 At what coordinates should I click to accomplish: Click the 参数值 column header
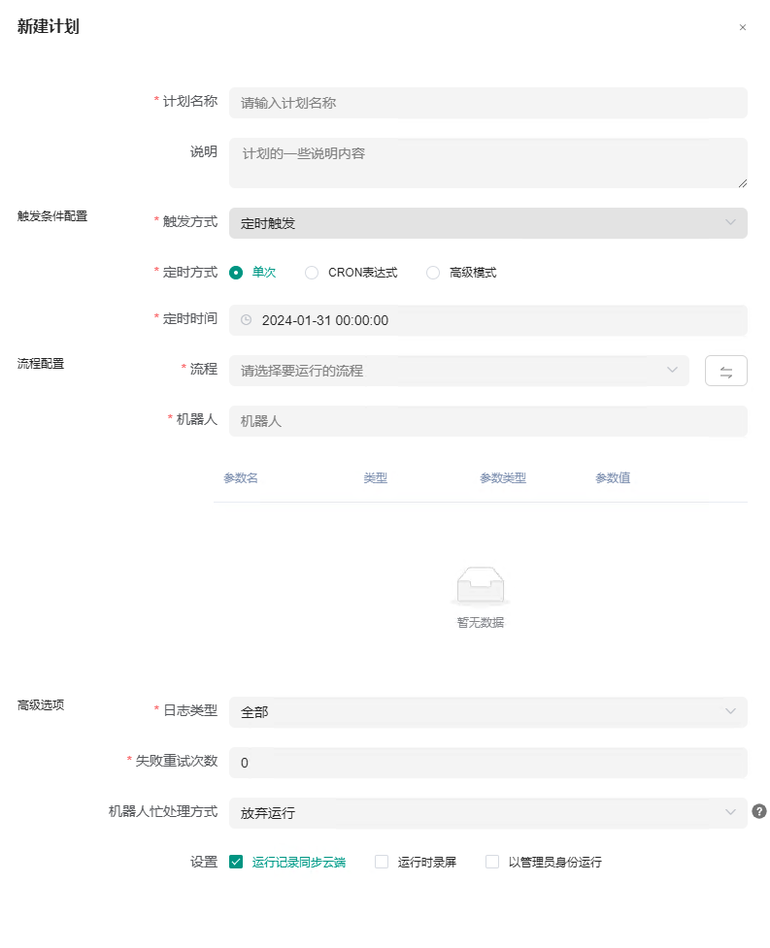pos(613,477)
